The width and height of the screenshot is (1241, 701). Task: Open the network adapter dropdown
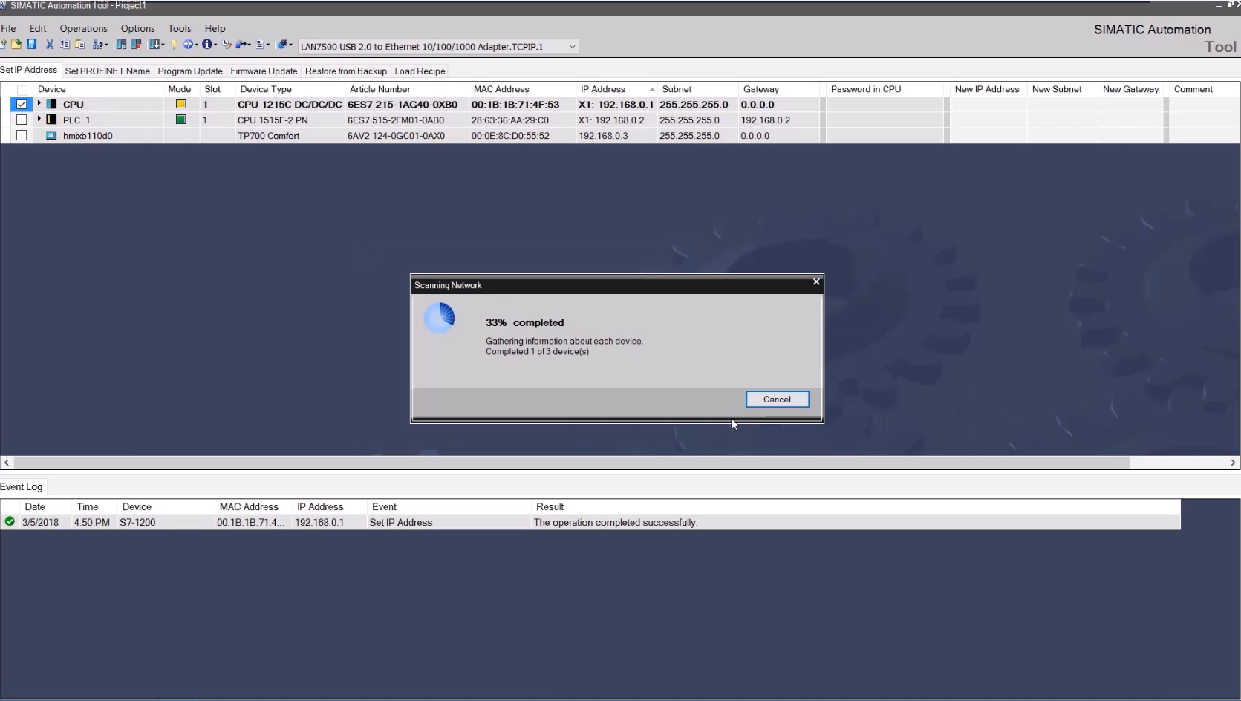[x=572, y=47]
